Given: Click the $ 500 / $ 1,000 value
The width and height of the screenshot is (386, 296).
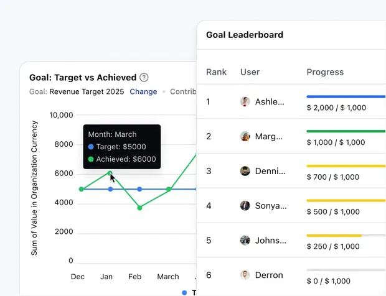Looking at the screenshot, I should pyautogui.click(x=333, y=211).
